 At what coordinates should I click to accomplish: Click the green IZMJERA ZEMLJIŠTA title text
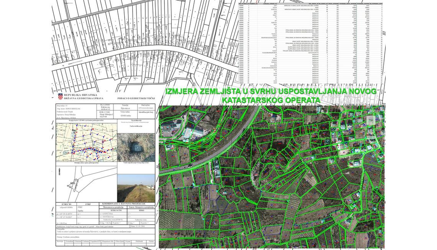[271, 92]
